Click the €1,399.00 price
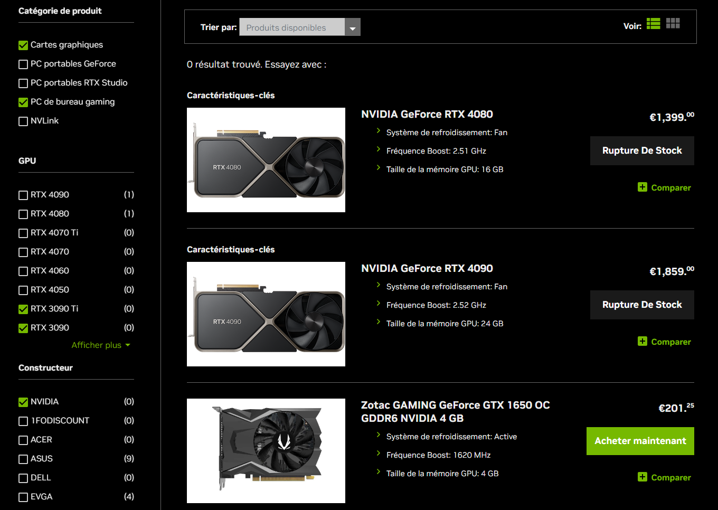Viewport: 718px width, 510px height. (672, 117)
